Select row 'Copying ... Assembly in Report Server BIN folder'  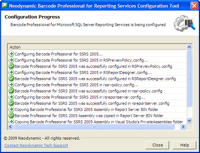point(97,109)
